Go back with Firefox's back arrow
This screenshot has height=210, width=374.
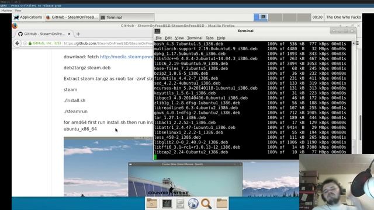[17, 43]
